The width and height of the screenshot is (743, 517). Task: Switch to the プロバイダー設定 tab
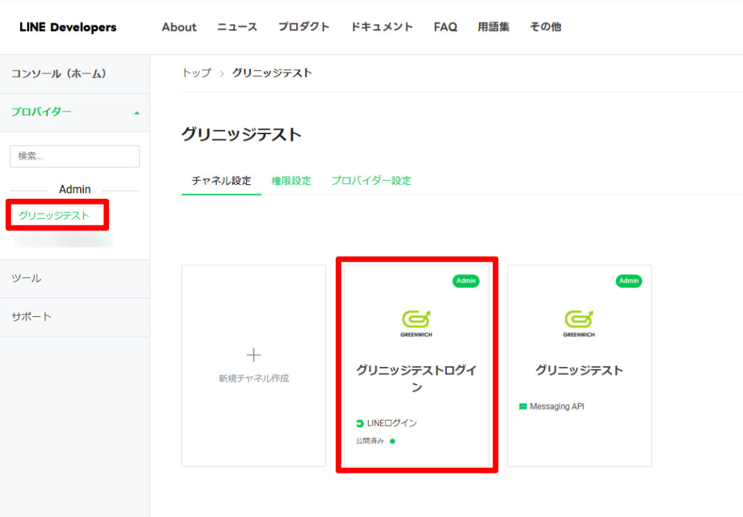[x=371, y=181]
